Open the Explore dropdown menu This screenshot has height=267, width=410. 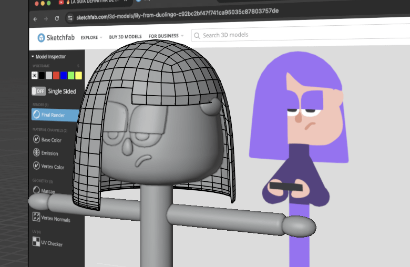[91, 37]
